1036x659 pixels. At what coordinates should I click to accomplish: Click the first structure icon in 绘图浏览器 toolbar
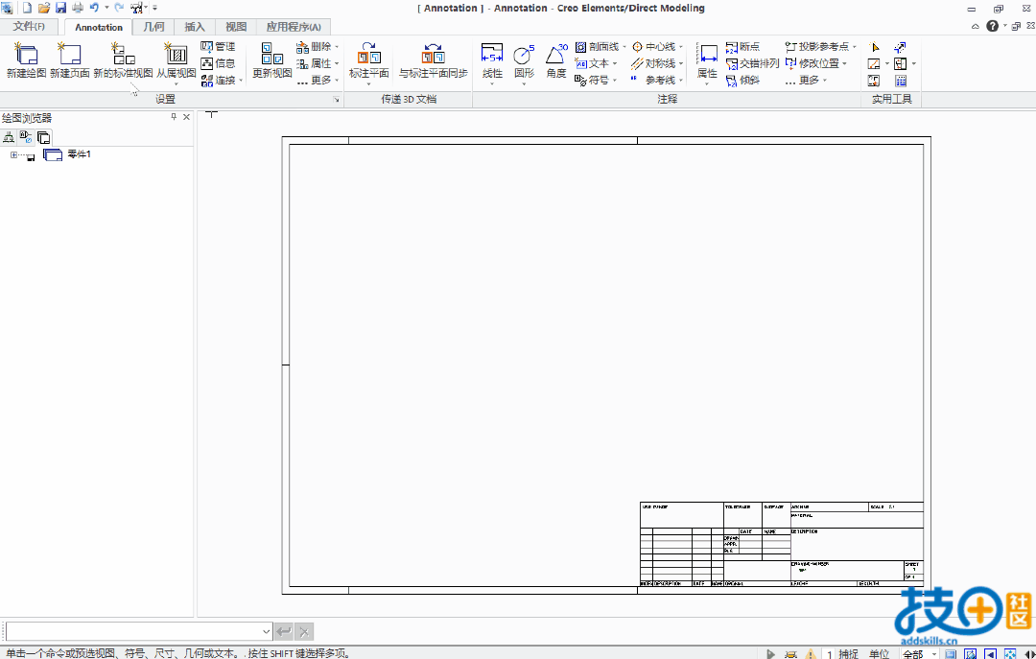9,137
